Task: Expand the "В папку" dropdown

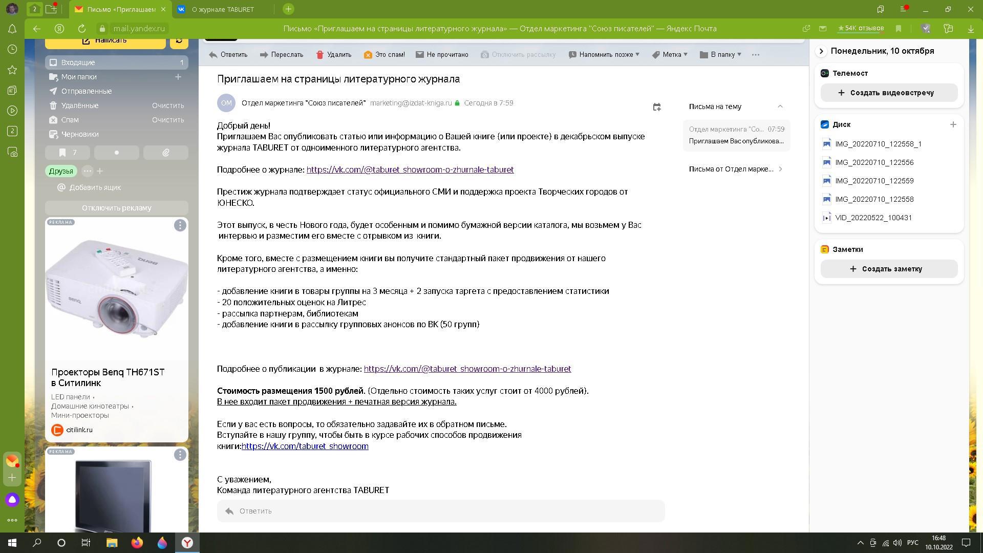Action: [720, 55]
